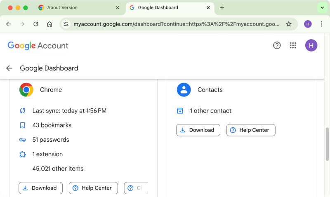The image size is (330, 197).
Task: Close the Google Dashboard tab
Action: [x=208, y=7]
